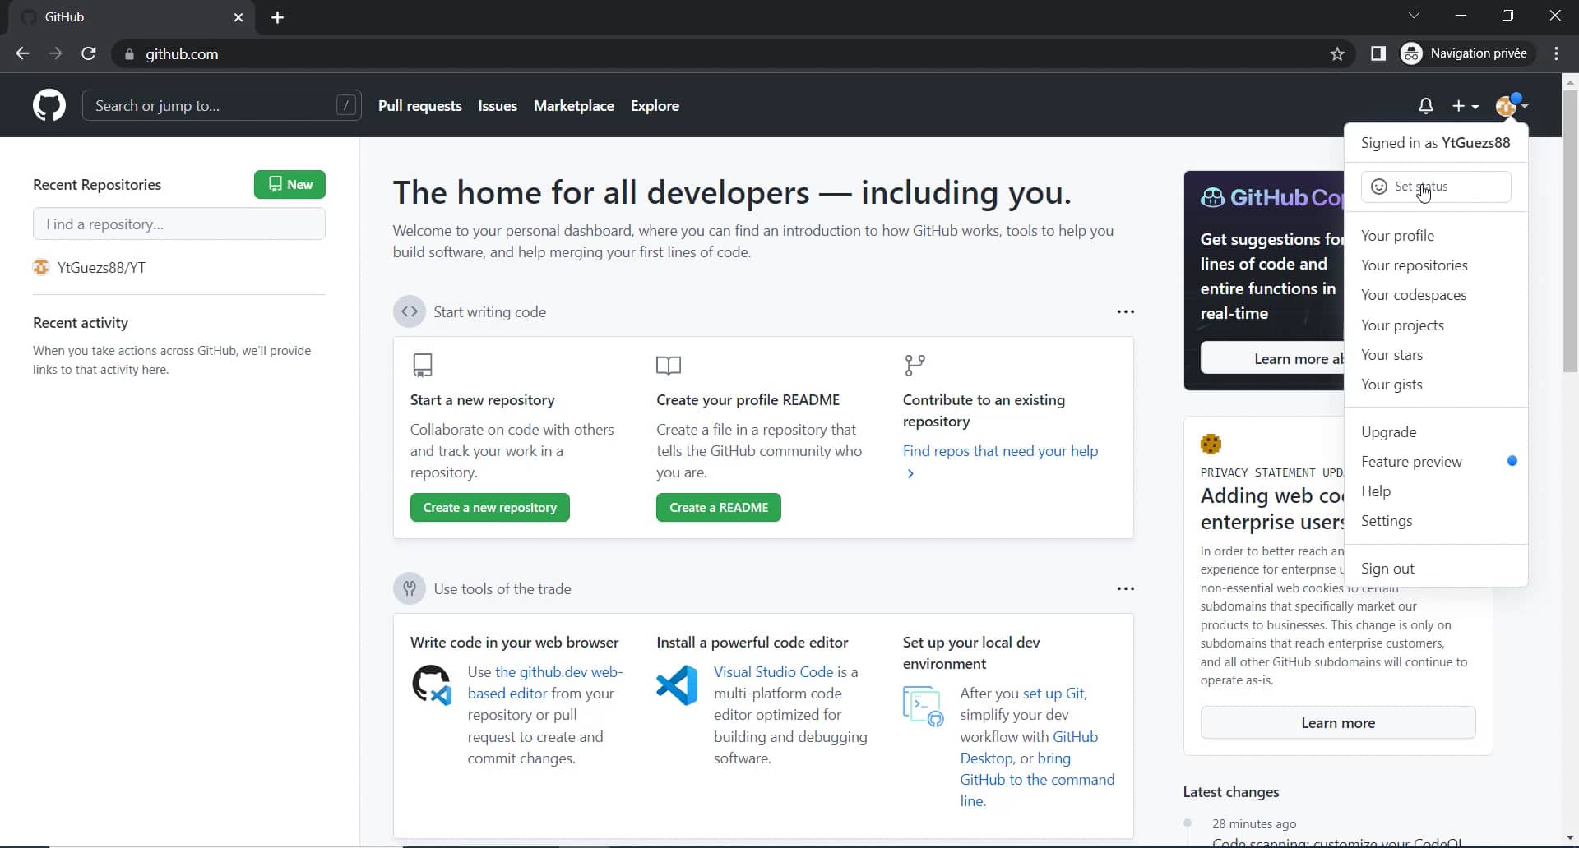Open Feature preview in the menu
The image size is (1579, 848).
point(1436,462)
